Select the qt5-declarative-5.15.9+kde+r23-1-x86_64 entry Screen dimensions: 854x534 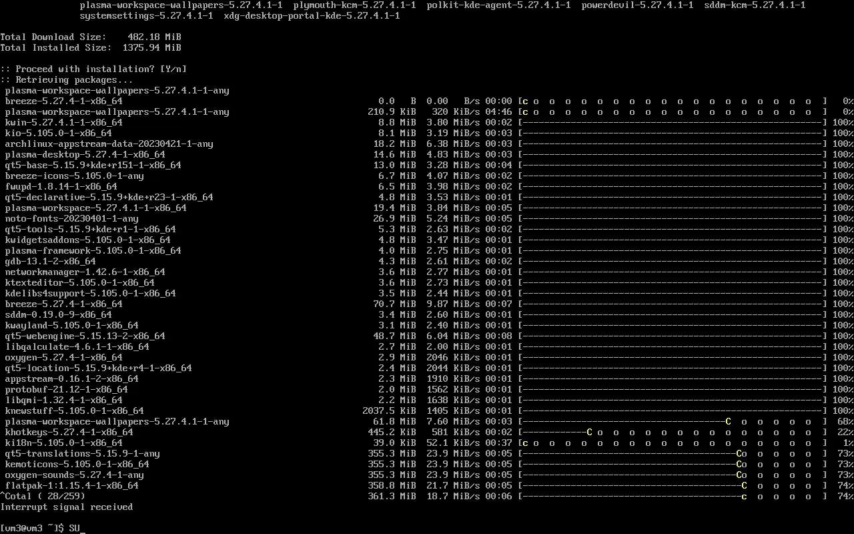[x=109, y=198]
